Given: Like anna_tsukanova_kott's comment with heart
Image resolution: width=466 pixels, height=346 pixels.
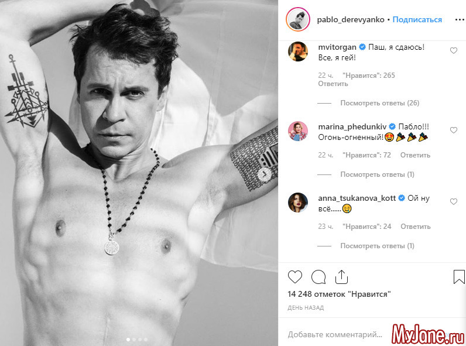Looking at the screenshot, I should click(x=454, y=201).
